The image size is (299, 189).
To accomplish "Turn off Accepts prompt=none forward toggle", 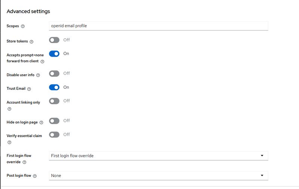I will (x=55, y=54).
